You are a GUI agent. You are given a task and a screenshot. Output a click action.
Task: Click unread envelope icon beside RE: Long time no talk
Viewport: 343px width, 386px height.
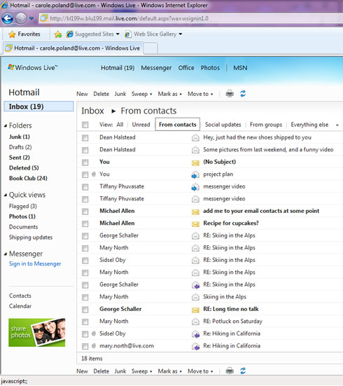[195, 310]
